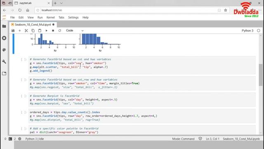Open the Tabs list sidebar icon
Viewport: 264px width, 149px height.
pyautogui.click(x=4, y=74)
